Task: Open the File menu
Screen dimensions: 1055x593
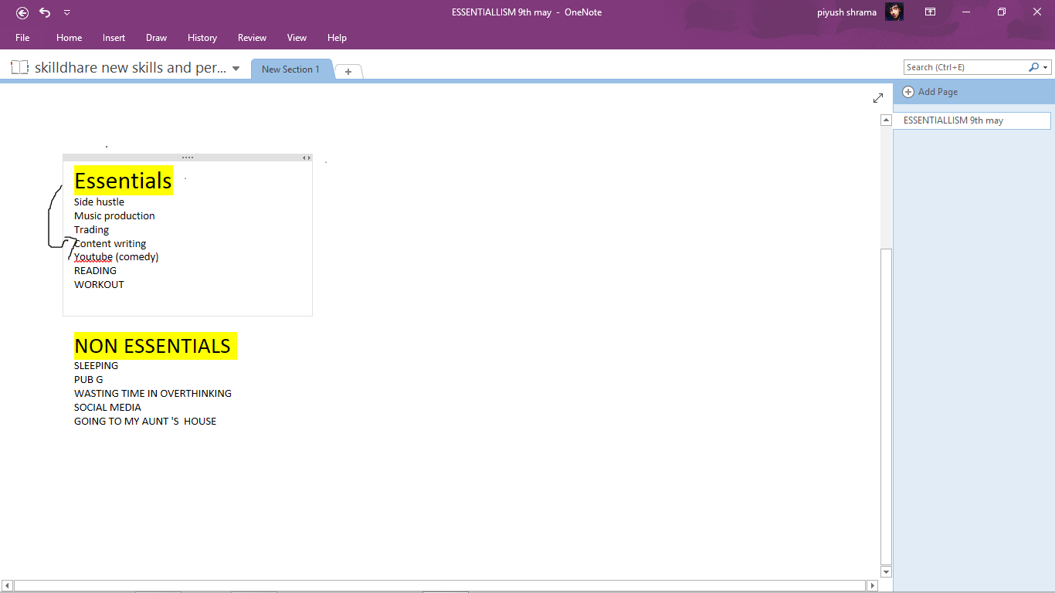Action: (x=22, y=38)
